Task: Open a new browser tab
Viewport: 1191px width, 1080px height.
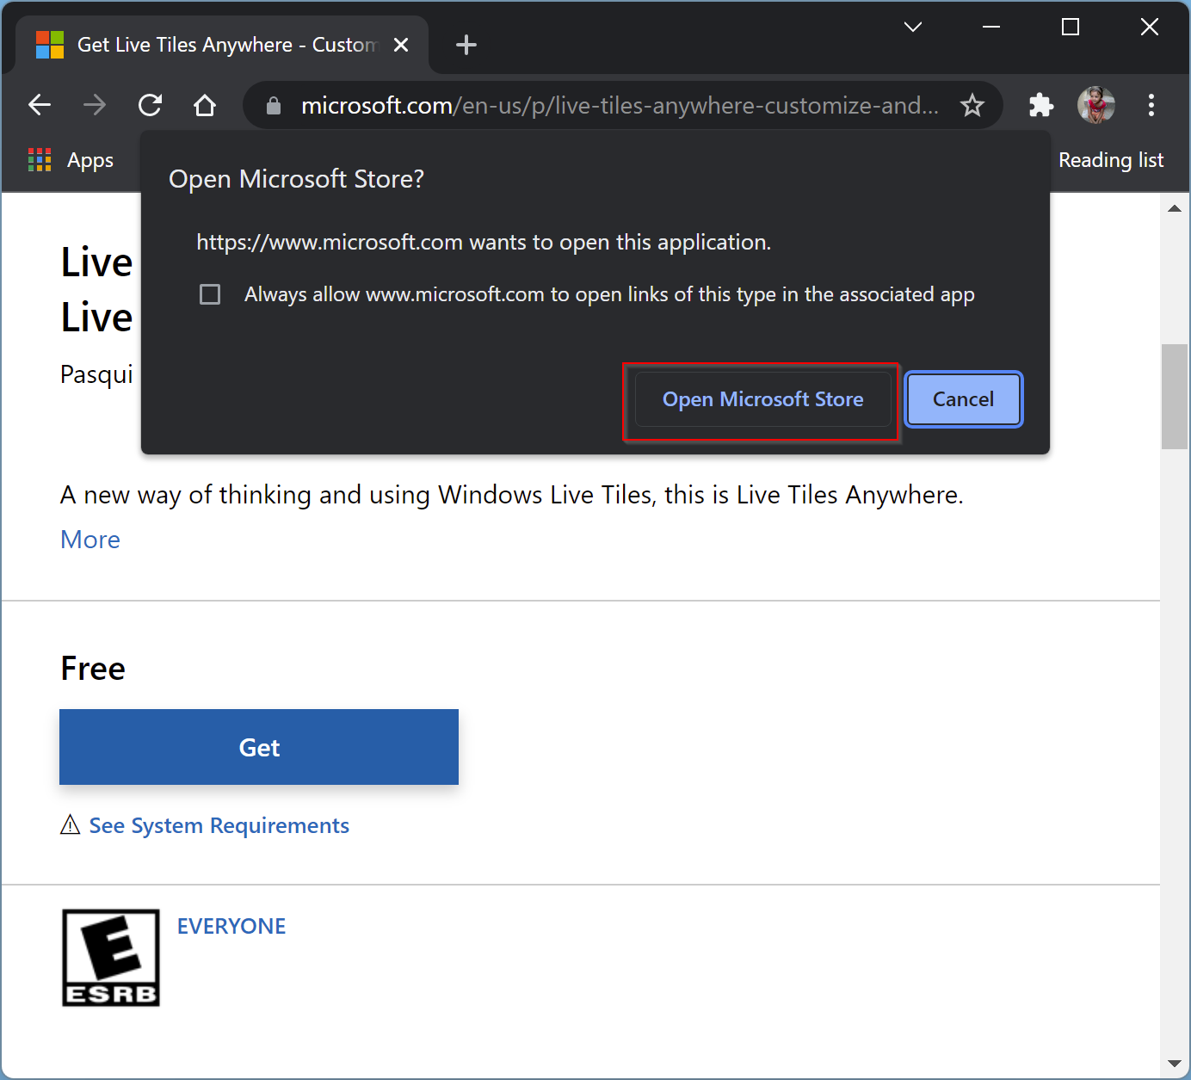Action: 466,45
